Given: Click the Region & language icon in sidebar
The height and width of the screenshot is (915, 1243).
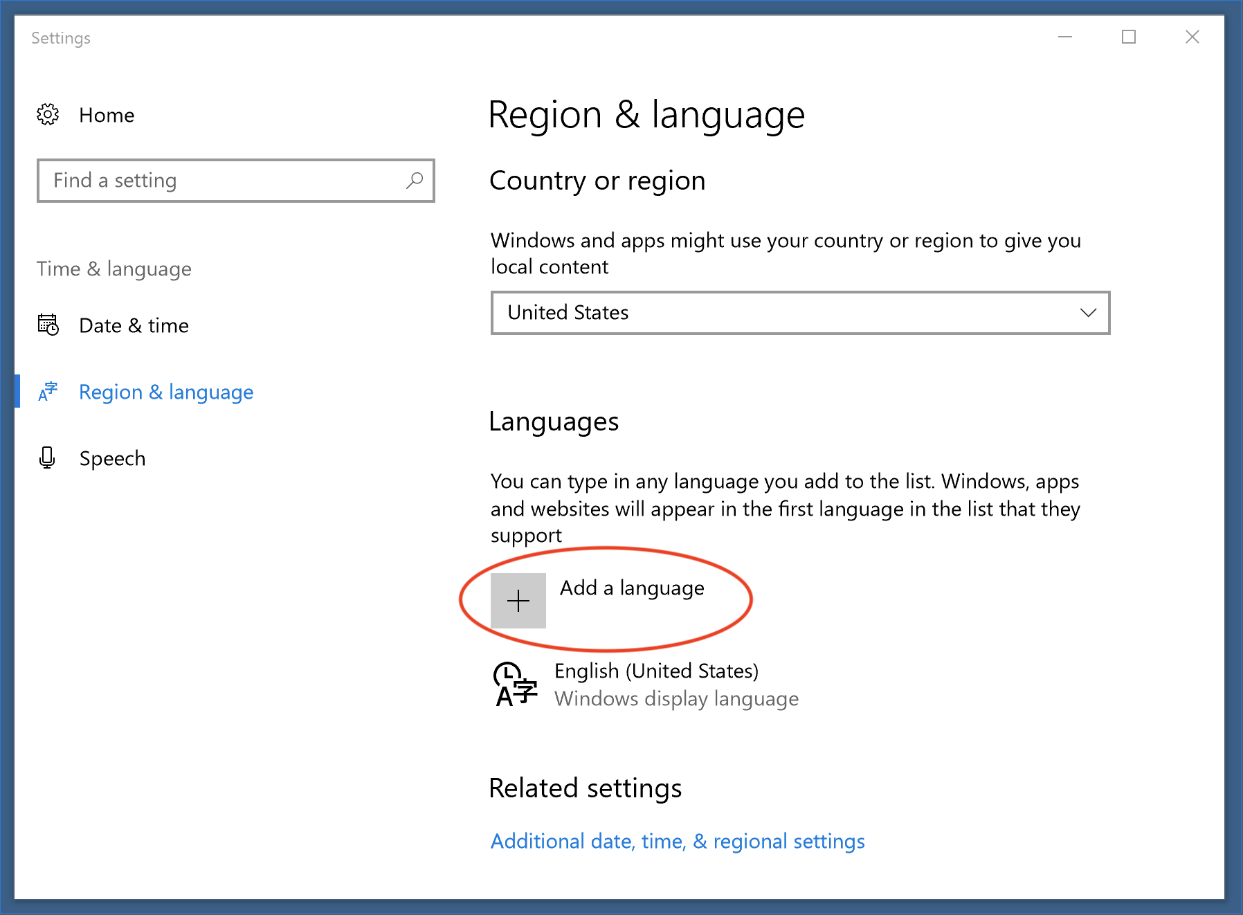Looking at the screenshot, I should point(48,392).
